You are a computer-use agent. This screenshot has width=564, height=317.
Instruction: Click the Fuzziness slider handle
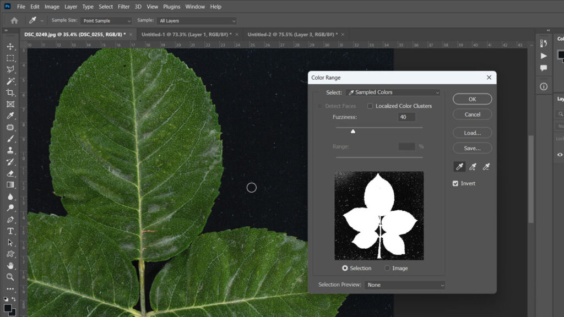click(353, 131)
